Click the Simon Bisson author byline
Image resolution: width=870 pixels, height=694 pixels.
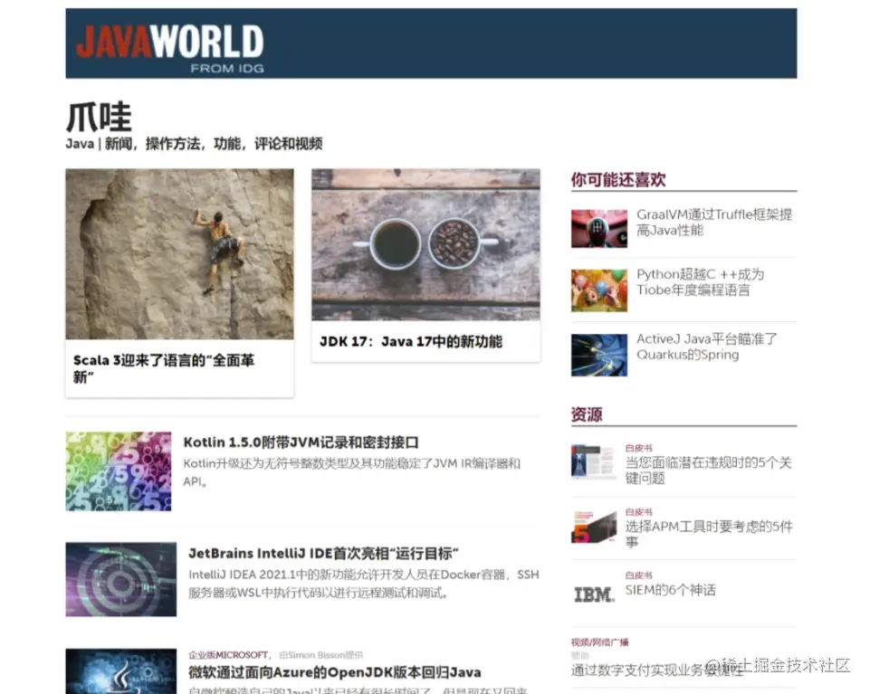coord(320,655)
